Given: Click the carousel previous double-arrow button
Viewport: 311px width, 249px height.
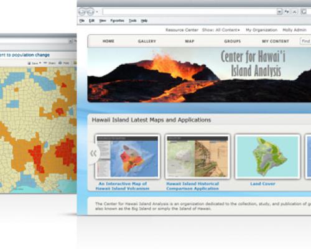Looking at the screenshot, I should (93, 154).
